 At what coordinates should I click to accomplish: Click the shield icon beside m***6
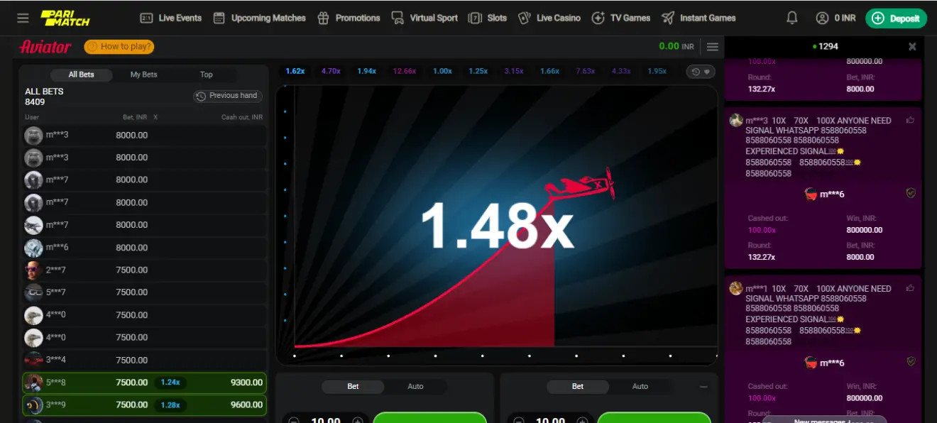point(911,193)
